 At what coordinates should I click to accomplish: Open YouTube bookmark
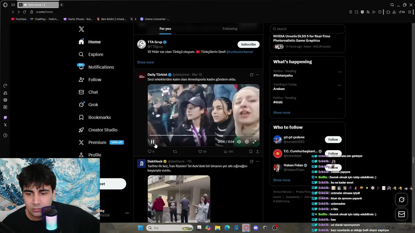point(19,19)
